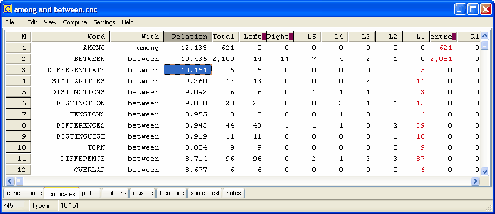This screenshot has width=495, height=214.
Task: Sort by the Total column header
Action: click(226, 37)
